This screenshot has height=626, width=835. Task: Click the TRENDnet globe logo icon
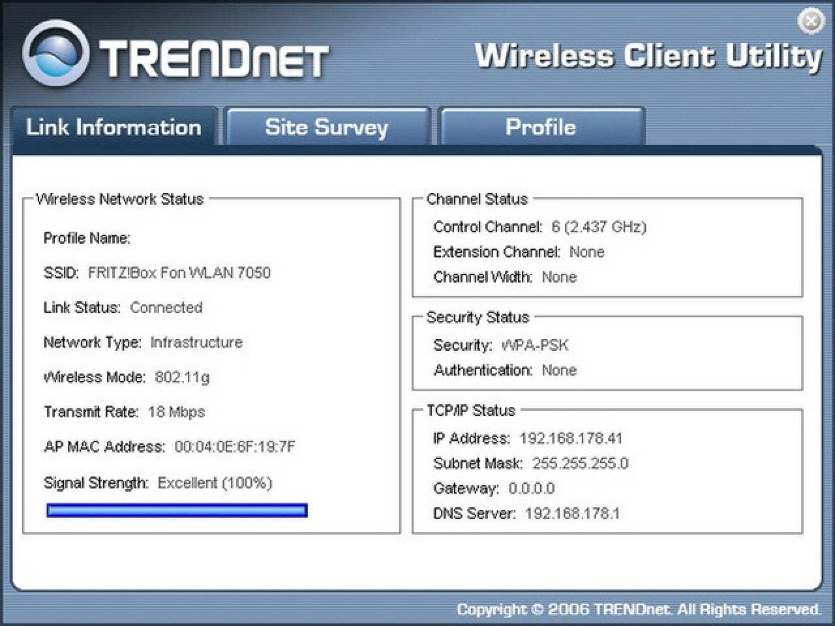click(x=55, y=53)
